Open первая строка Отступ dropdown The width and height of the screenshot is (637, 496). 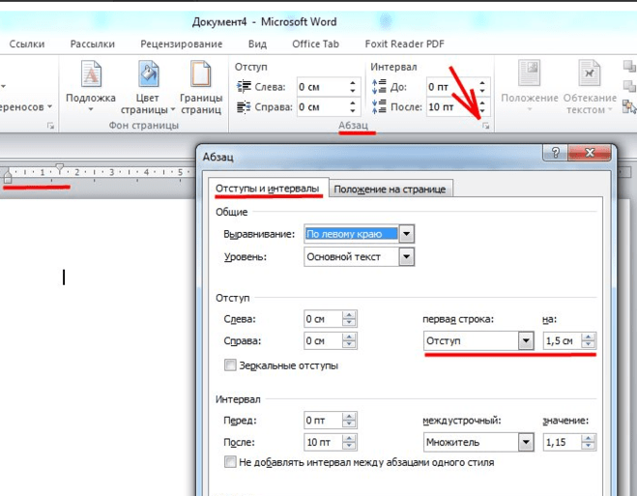pos(526,340)
